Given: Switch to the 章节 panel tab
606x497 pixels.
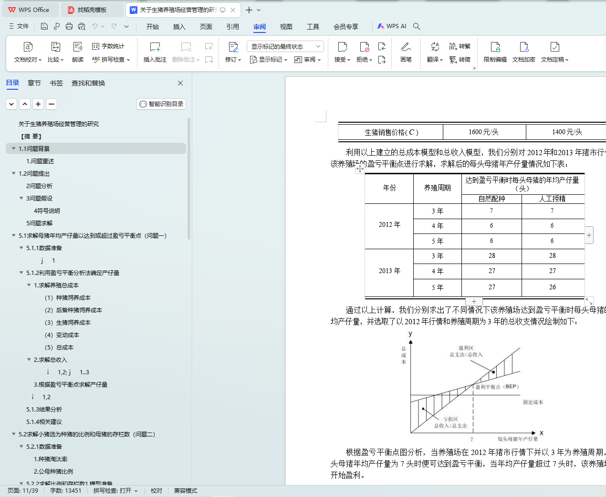Looking at the screenshot, I should [x=34, y=83].
